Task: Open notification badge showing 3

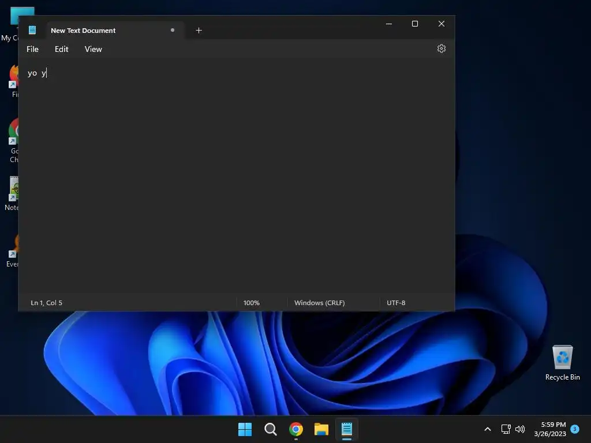Action: tap(575, 429)
